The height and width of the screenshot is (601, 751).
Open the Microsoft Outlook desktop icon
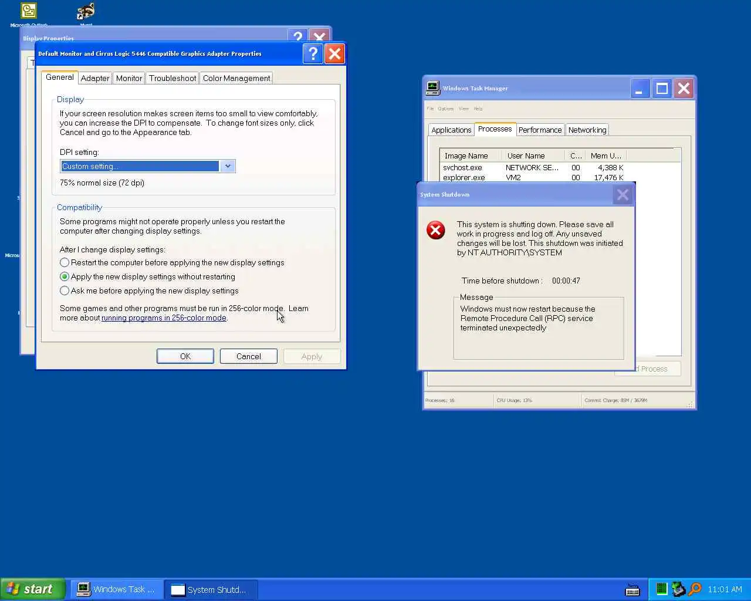pyautogui.click(x=29, y=11)
